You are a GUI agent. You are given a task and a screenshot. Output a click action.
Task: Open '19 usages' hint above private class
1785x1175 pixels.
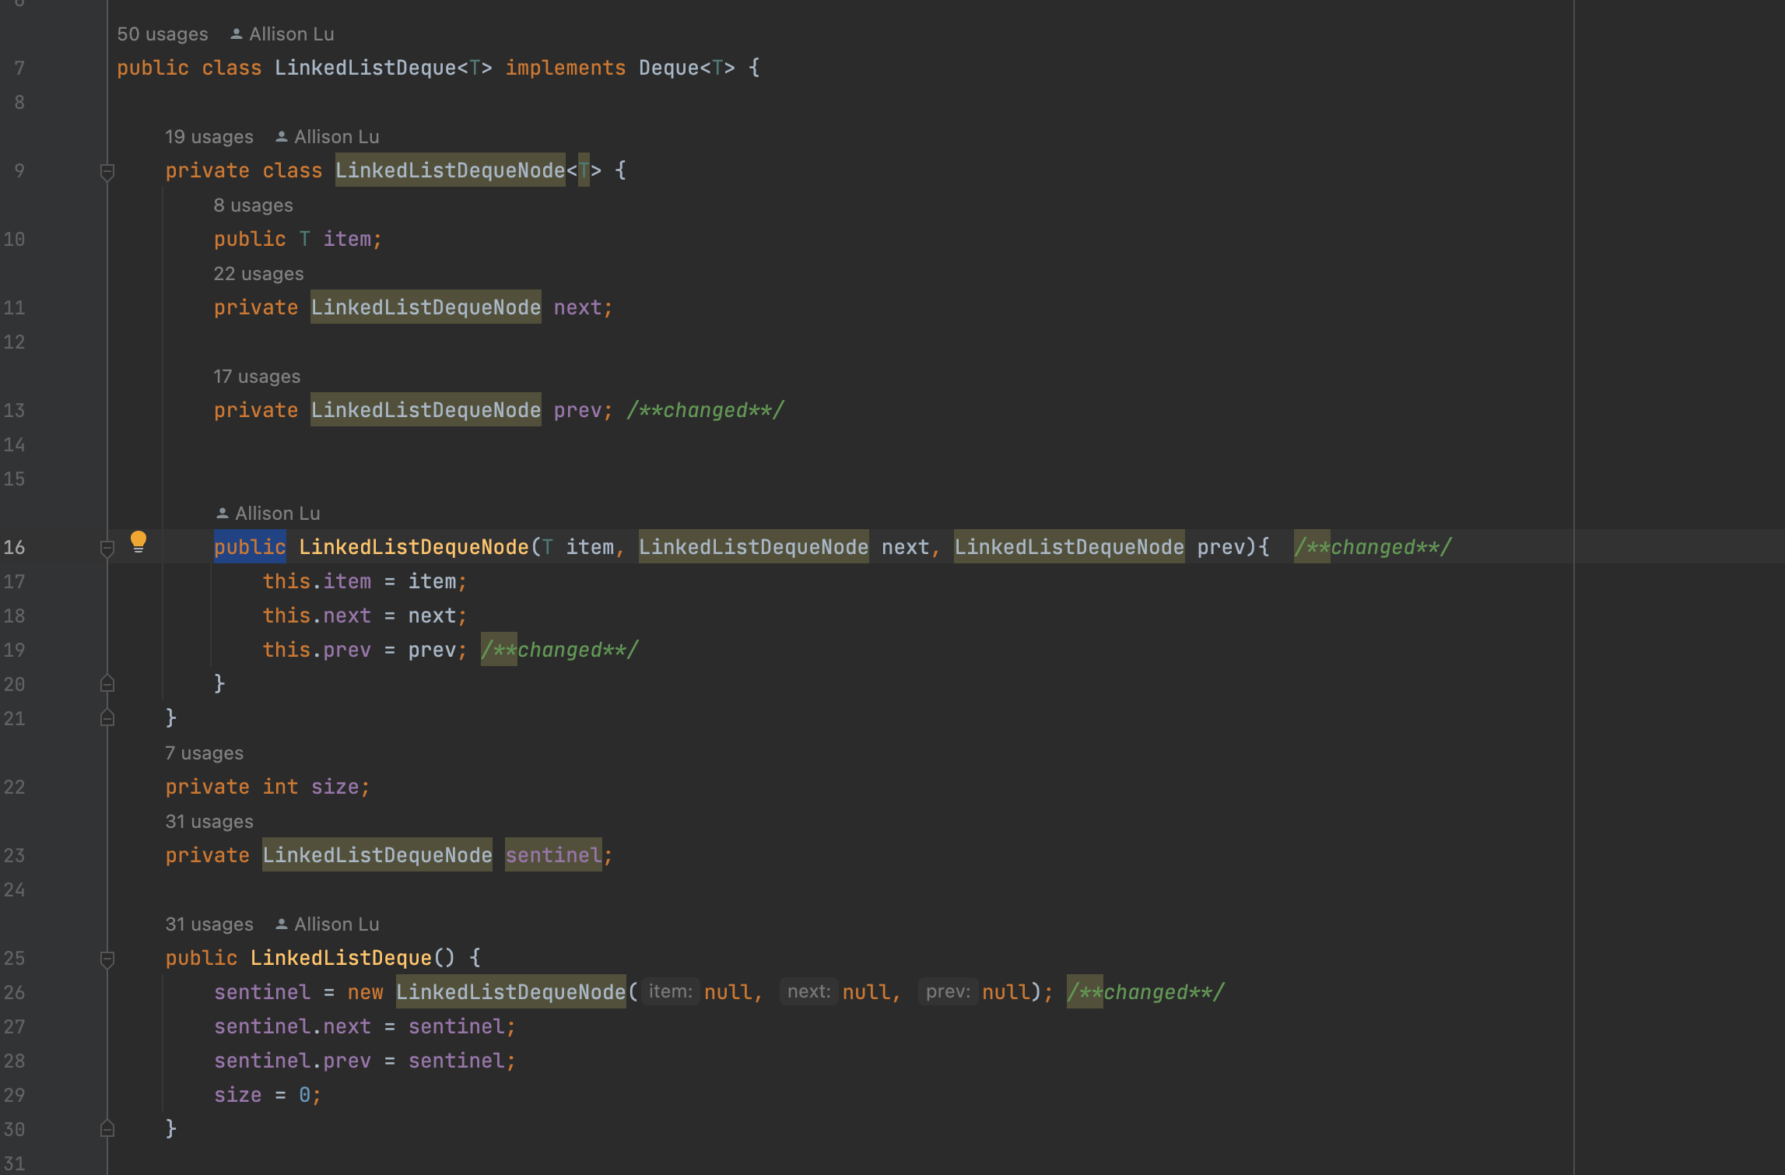click(x=209, y=137)
